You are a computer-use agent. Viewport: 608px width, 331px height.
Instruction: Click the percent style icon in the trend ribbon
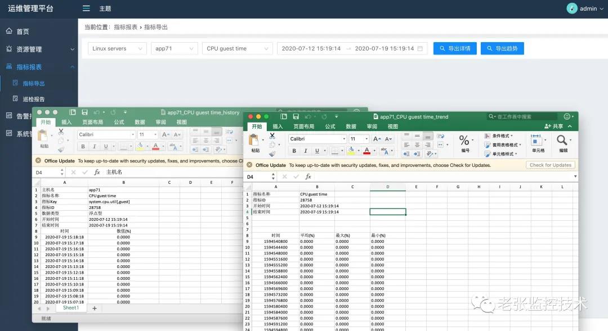click(463, 140)
